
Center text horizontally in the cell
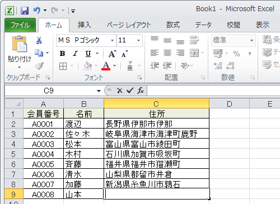click(167, 53)
